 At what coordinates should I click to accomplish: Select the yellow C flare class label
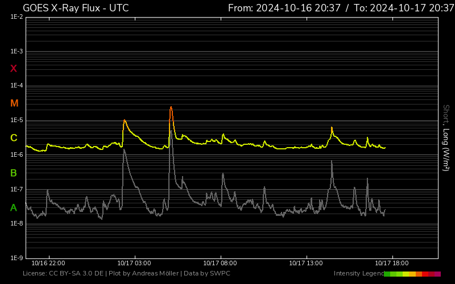[x=14, y=138]
